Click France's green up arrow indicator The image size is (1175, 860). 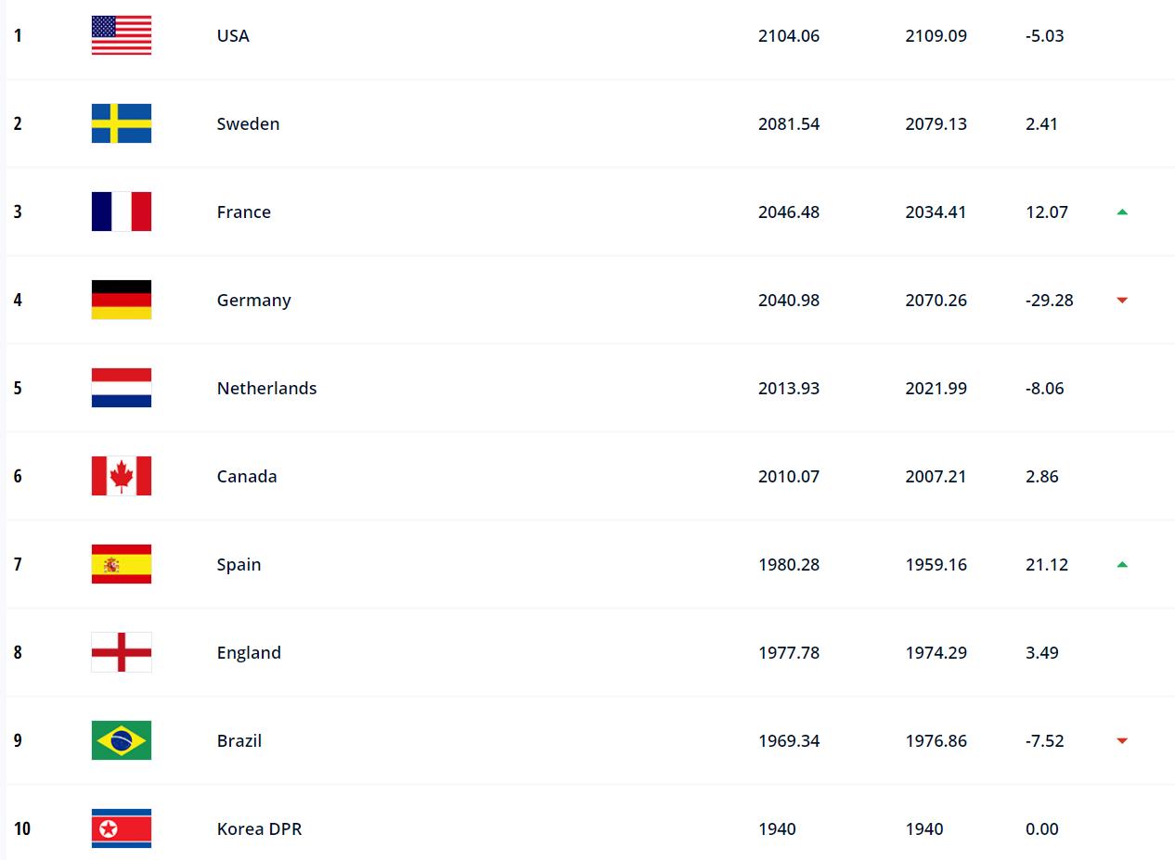tap(1122, 212)
